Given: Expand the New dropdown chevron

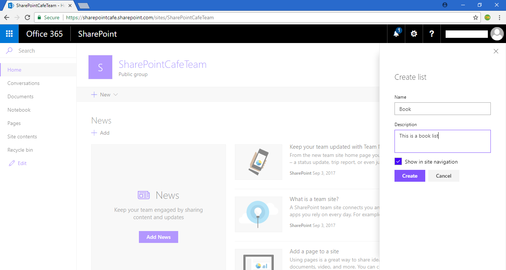Looking at the screenshot, I should click(116, 95).
